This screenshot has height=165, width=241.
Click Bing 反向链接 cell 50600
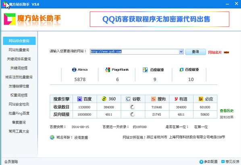tap(205, 114)
